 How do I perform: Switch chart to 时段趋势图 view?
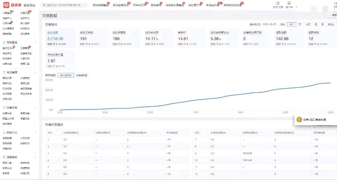pyautogui.click(x=81, y=75)
